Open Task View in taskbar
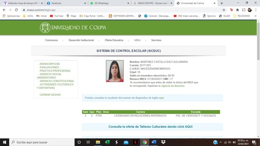 click(x=88, y=142)
